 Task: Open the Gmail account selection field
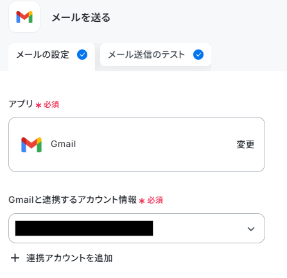(137, 228)
